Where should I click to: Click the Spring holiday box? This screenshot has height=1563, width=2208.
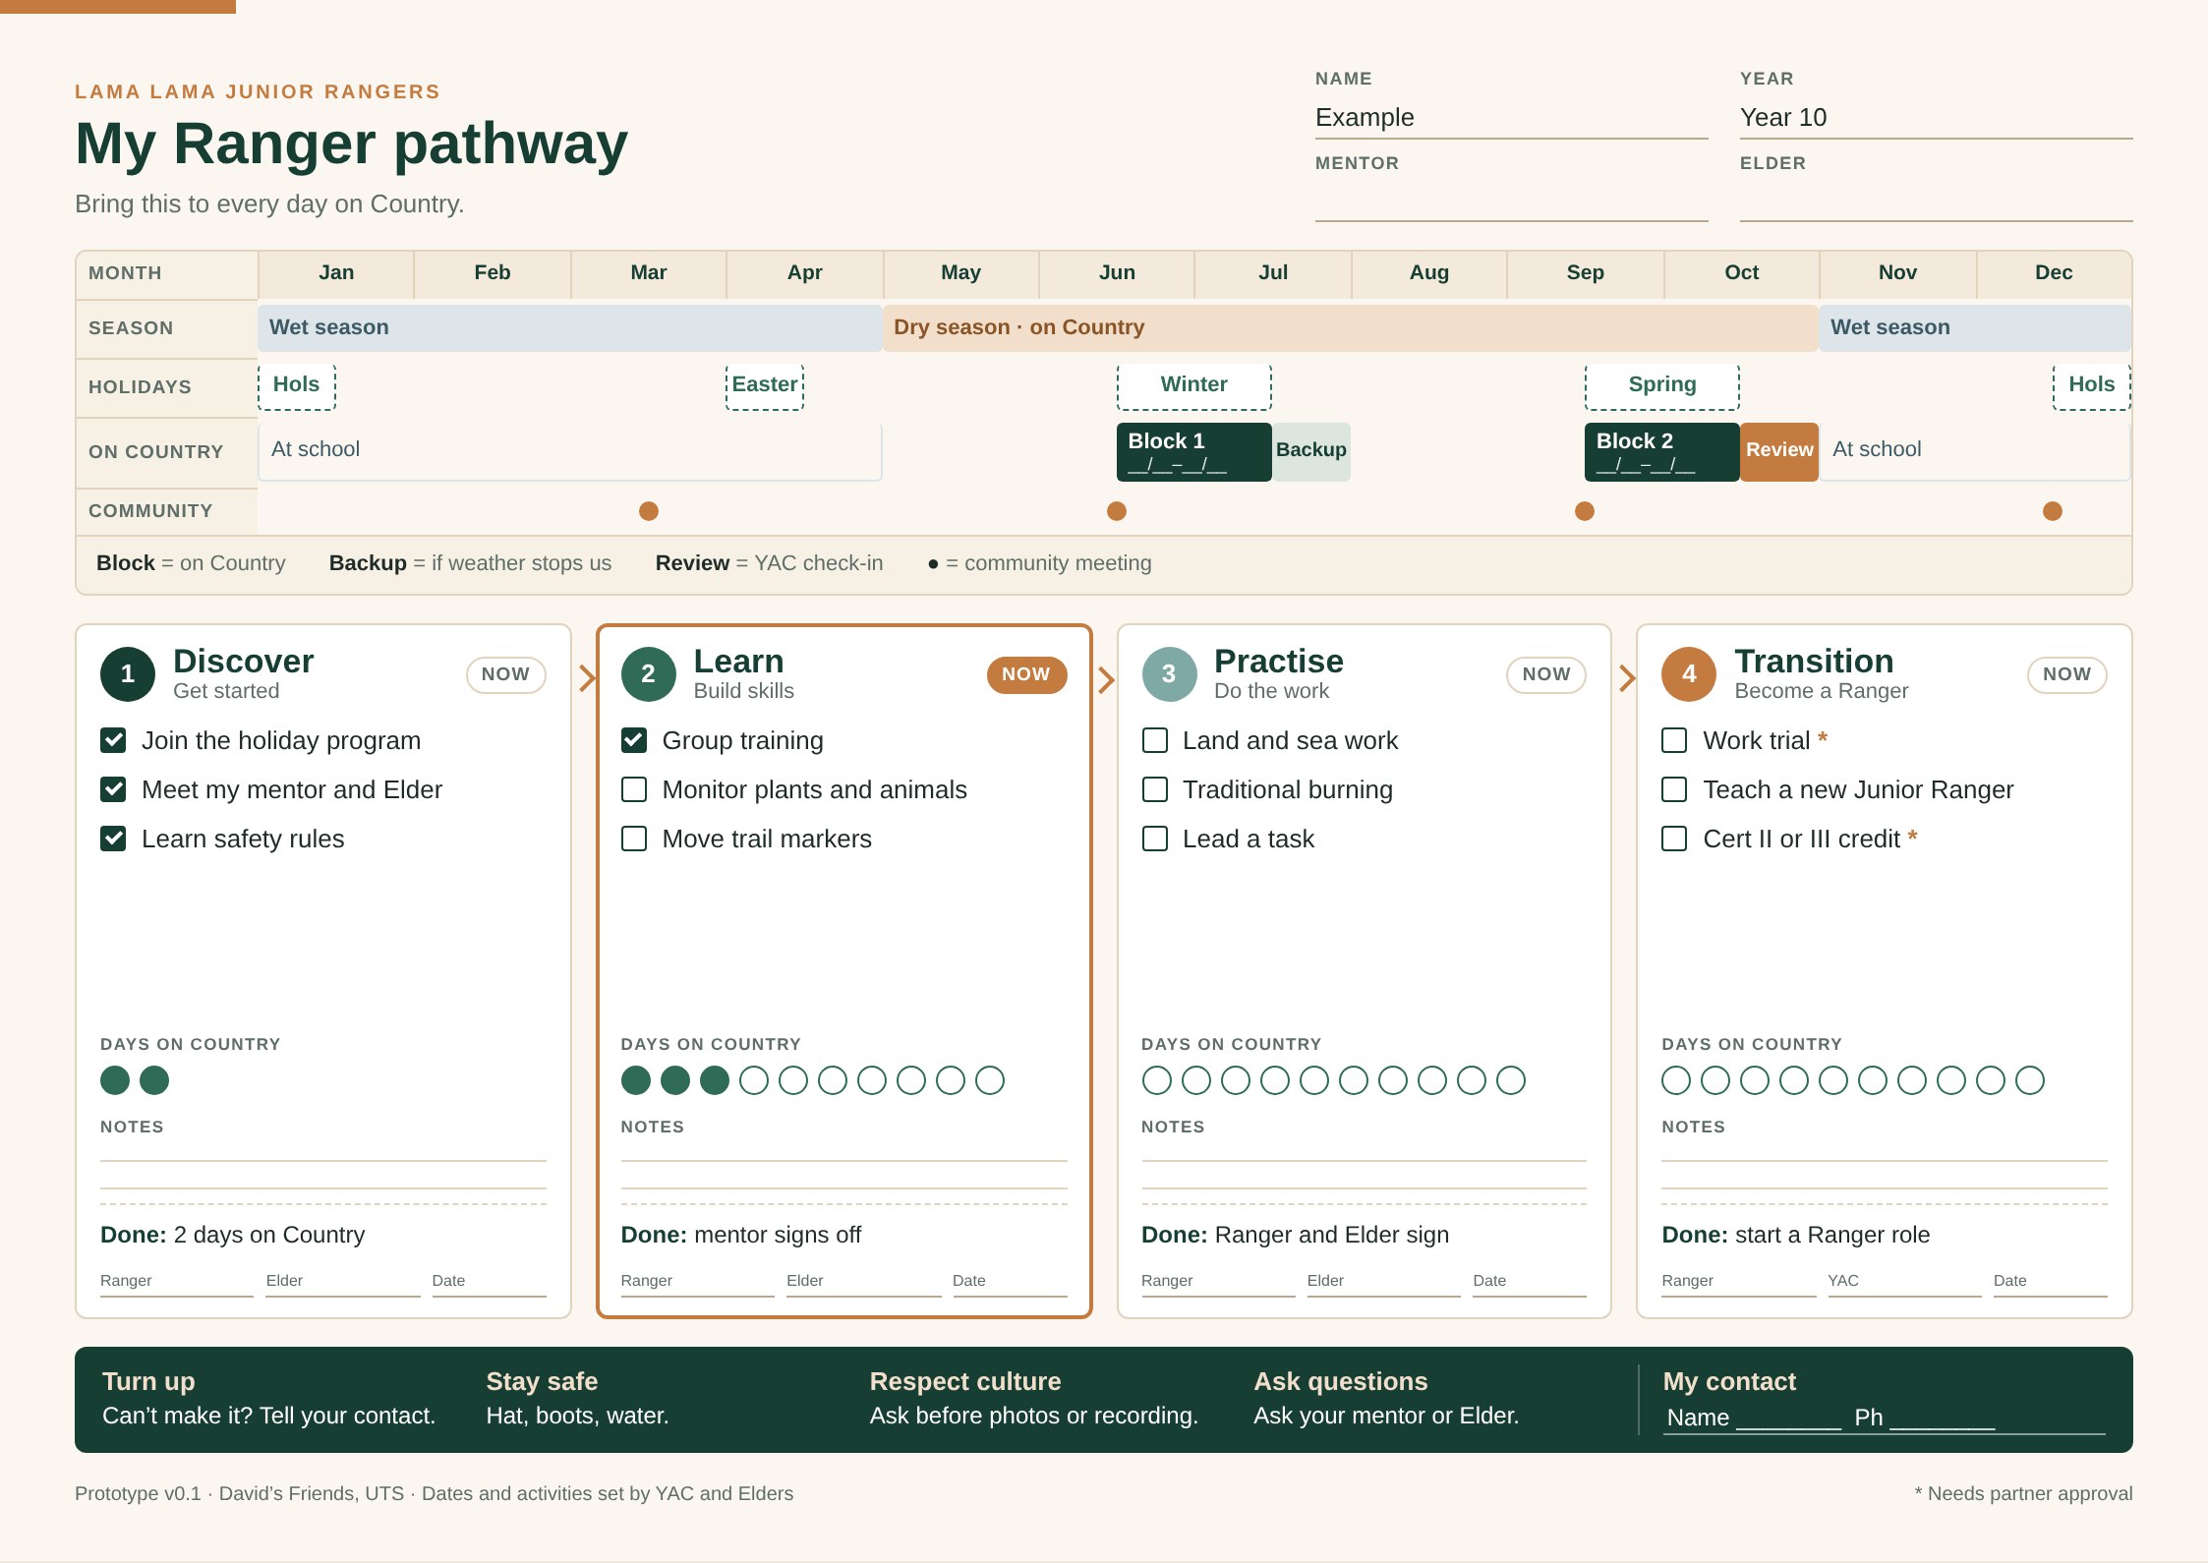point(1662,386)
